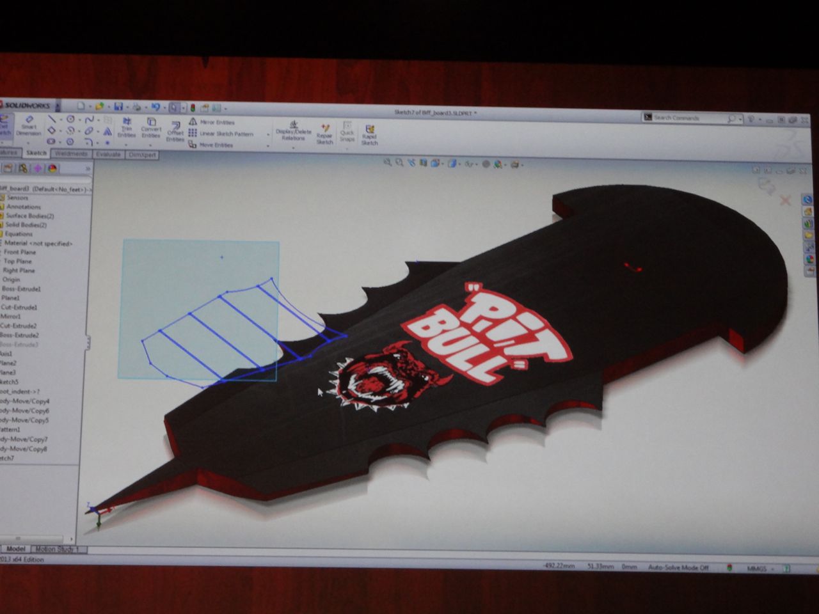This screenshot has height=614, width=819.
Task: Click the Trim Entities tool
Action: [127, 128]
